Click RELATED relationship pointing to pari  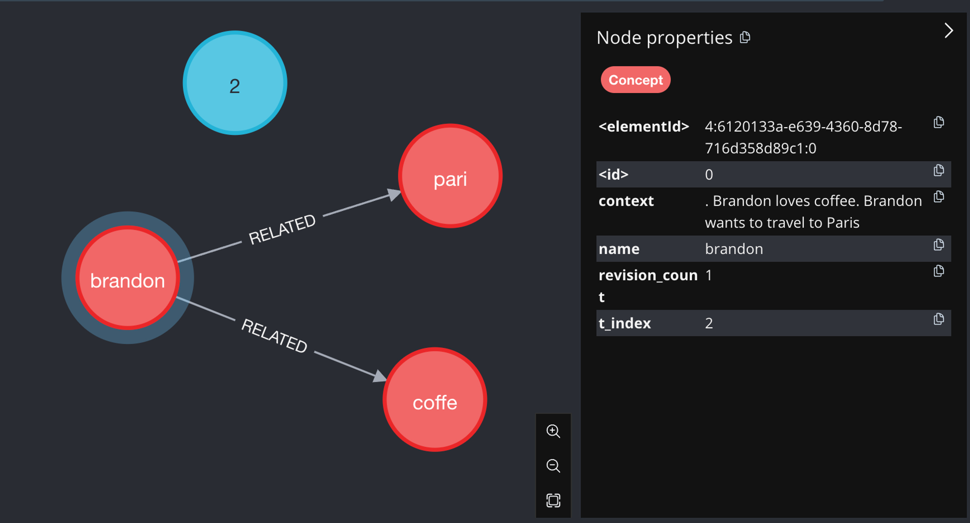pyautogui.click(x=282, y=229)
